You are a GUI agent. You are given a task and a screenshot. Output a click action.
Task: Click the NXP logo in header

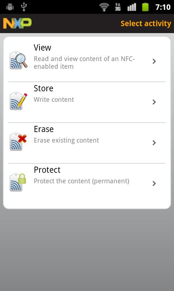coord(17,23)
